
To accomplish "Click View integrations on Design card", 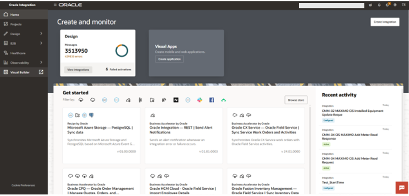I will pos(78,69).
